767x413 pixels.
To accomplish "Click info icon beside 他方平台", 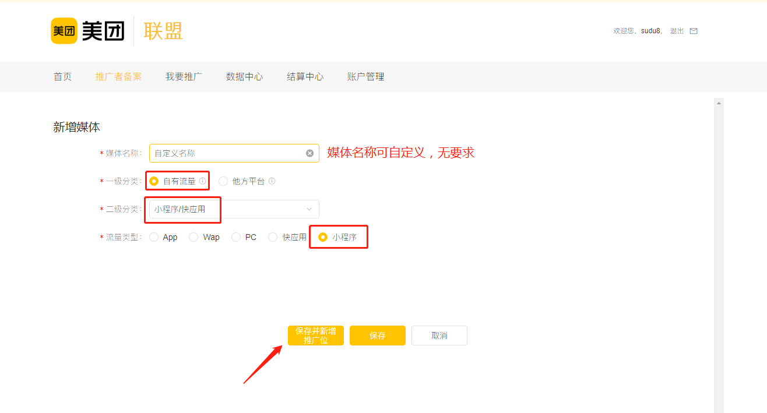I will [x=272, y=181].
